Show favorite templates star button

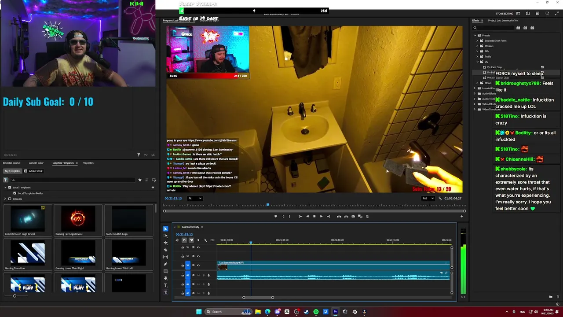point(140,180)
